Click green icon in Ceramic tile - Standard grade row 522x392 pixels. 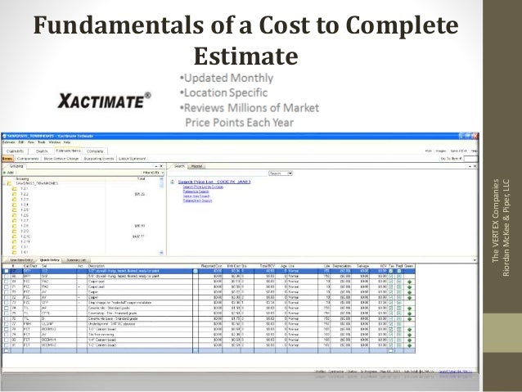tap(409, 309)
